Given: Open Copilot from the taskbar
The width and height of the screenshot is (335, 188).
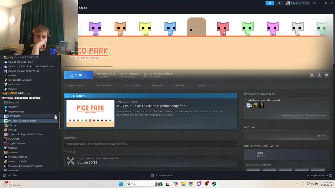Looking at the screenshot, I should tap(176, 184).
